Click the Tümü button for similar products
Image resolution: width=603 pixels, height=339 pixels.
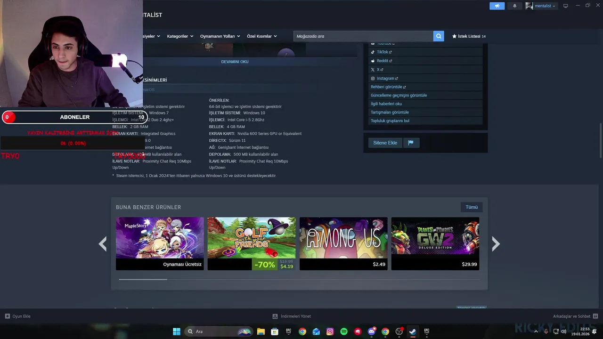click(x=472, y=207)
